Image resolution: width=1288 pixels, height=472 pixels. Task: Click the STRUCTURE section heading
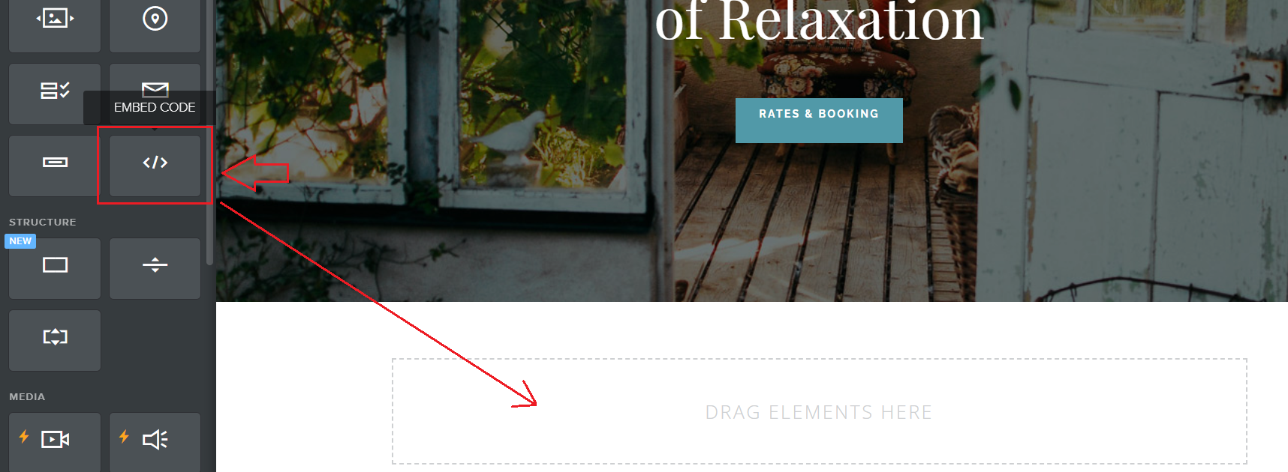pos(43,222)
